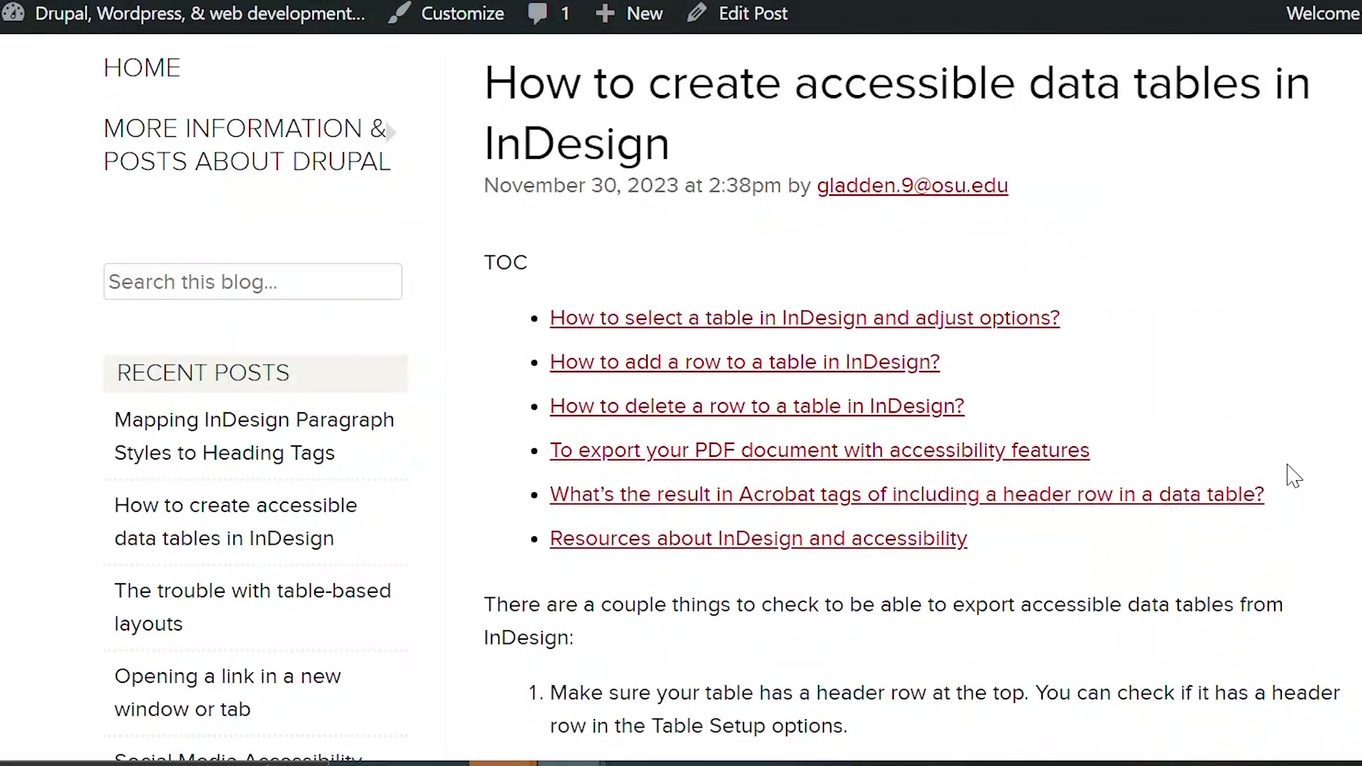Click the Welcome account area on the right
The height and width of the screenshot is (766, 1362).
(1323, 13)
